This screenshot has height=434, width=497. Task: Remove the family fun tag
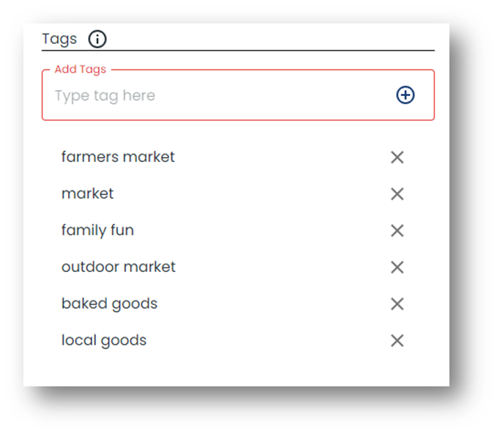[x=397, y=231]
